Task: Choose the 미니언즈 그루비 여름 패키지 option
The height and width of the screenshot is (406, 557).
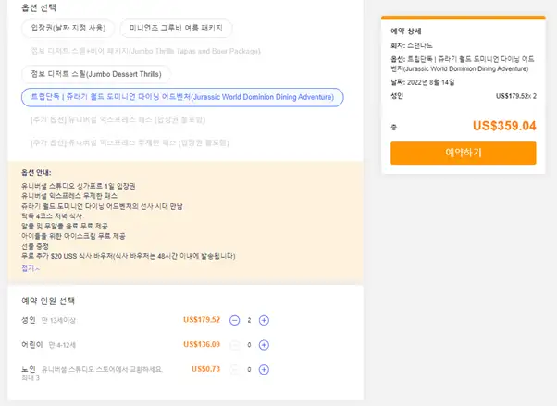Action: coord(176,28)
